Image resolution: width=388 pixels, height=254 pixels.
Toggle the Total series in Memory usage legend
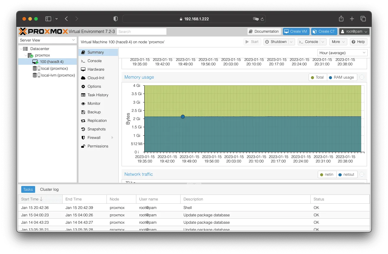(x=318, y=77)
